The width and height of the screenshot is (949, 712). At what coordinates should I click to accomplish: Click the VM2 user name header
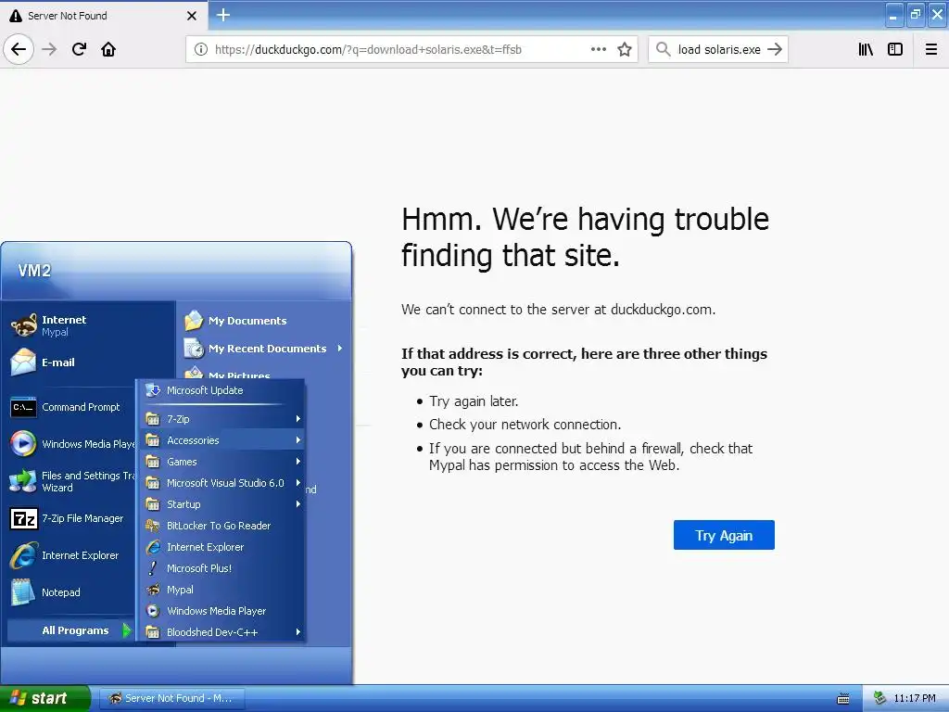click(x=34, y=270)
